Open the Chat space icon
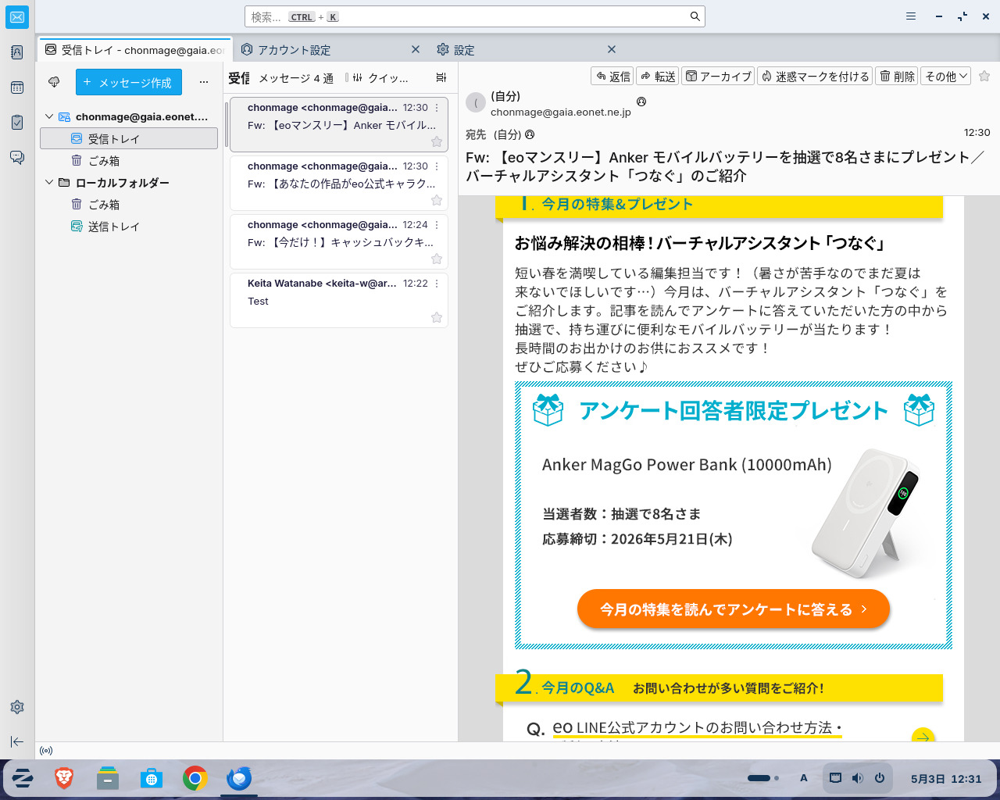 17,158
